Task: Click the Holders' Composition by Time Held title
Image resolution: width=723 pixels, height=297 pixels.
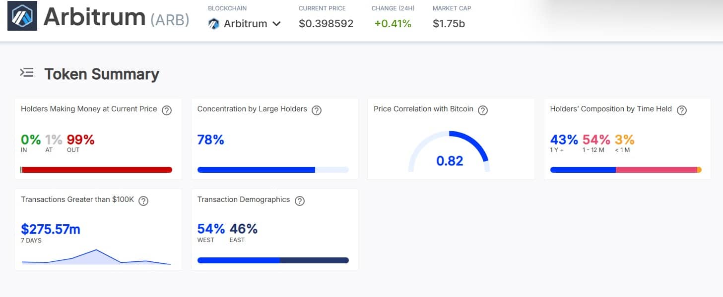Action: click(x=611, y=109)
